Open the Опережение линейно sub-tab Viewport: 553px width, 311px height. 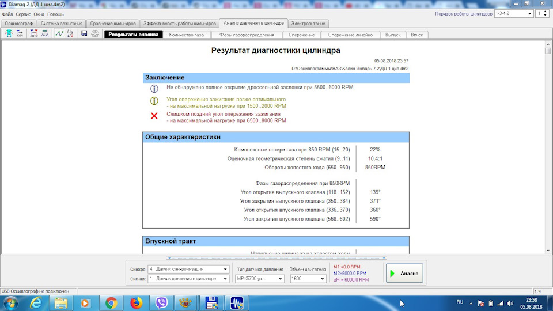click(x=350, y=35)
